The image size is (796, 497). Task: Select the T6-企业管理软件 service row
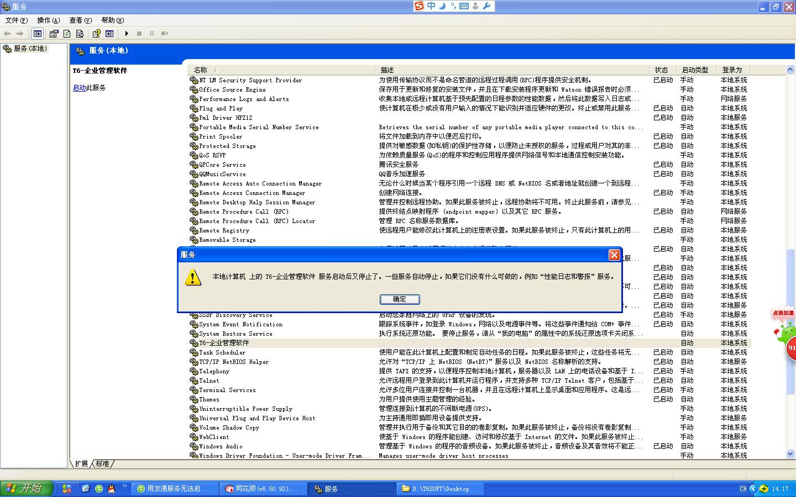pyautogui.click(x=470, y=343)
